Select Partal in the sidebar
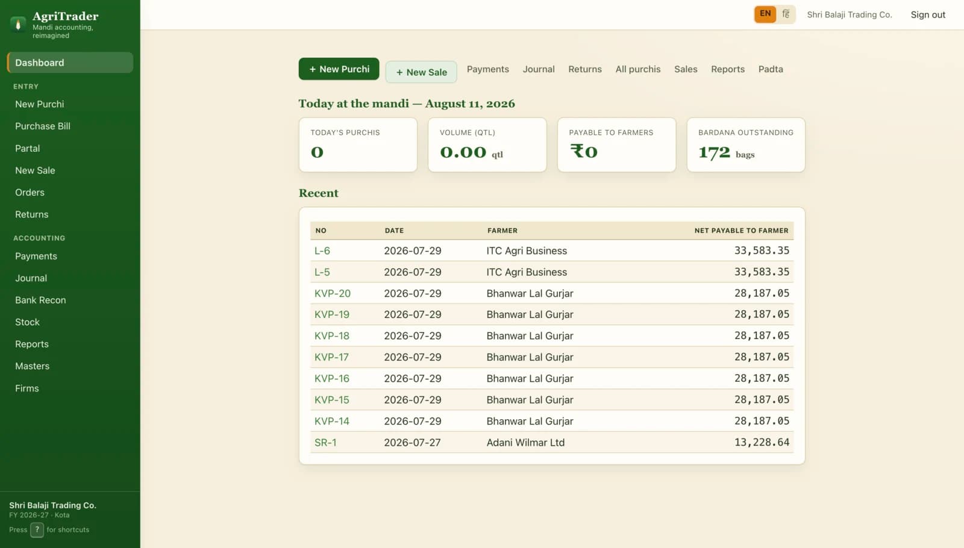Image resolution: width=964 pixels, height=548 pixels. pyautogui.click(x=70, y=148)
